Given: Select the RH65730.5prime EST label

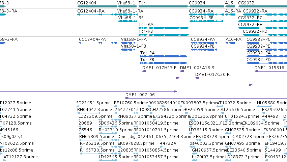Looking at the screenshot, I should pos(97,150).
